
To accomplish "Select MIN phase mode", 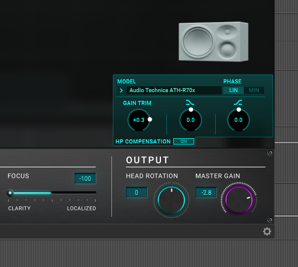I will (254, 90).
